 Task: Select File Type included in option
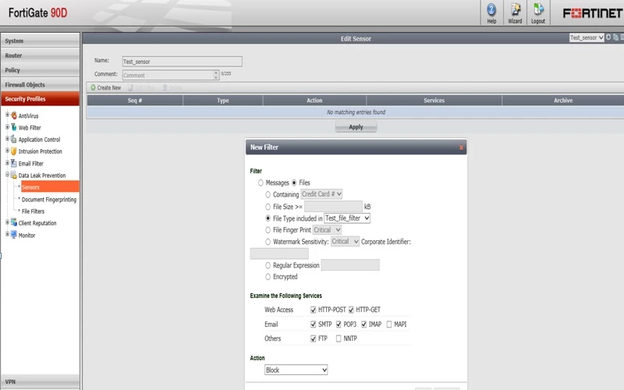[x=268, y=218]
